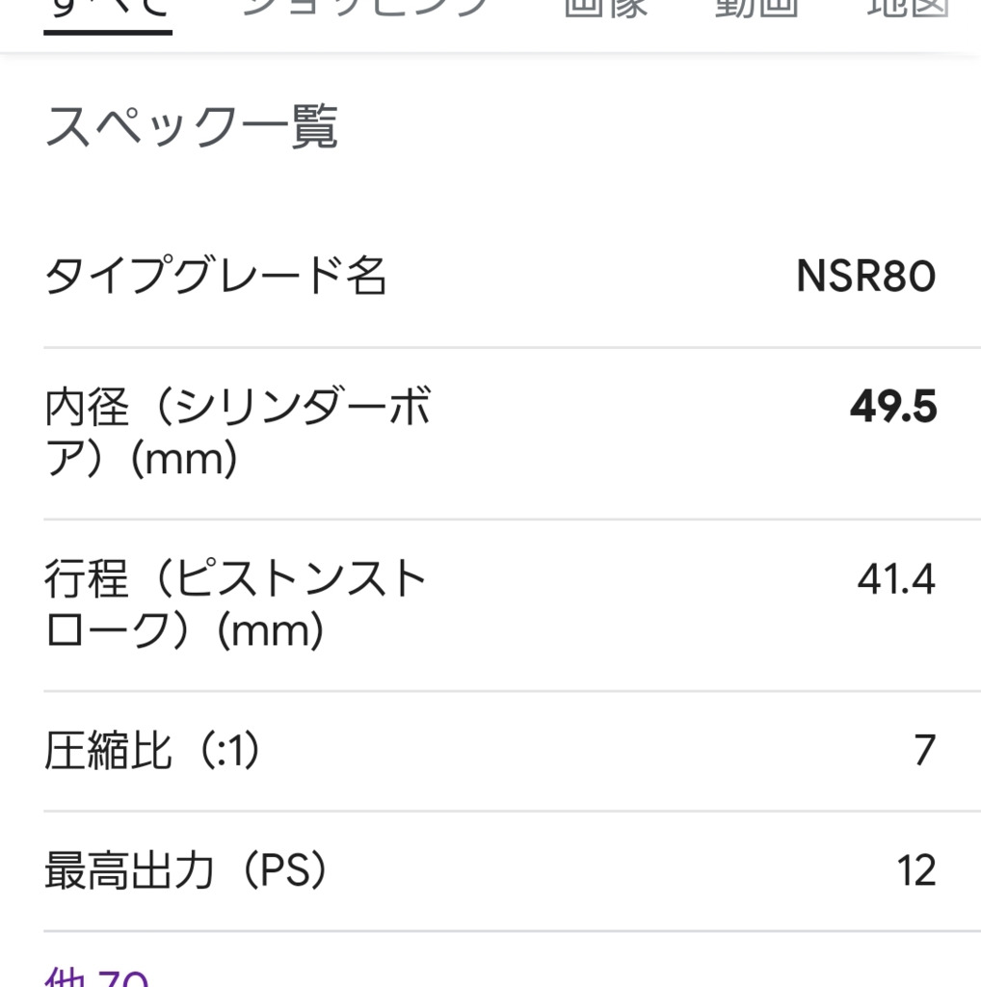This screenshot has height=987, width=981.
Task: Expand the 他 70 more specs link
Action: (96, 975)
